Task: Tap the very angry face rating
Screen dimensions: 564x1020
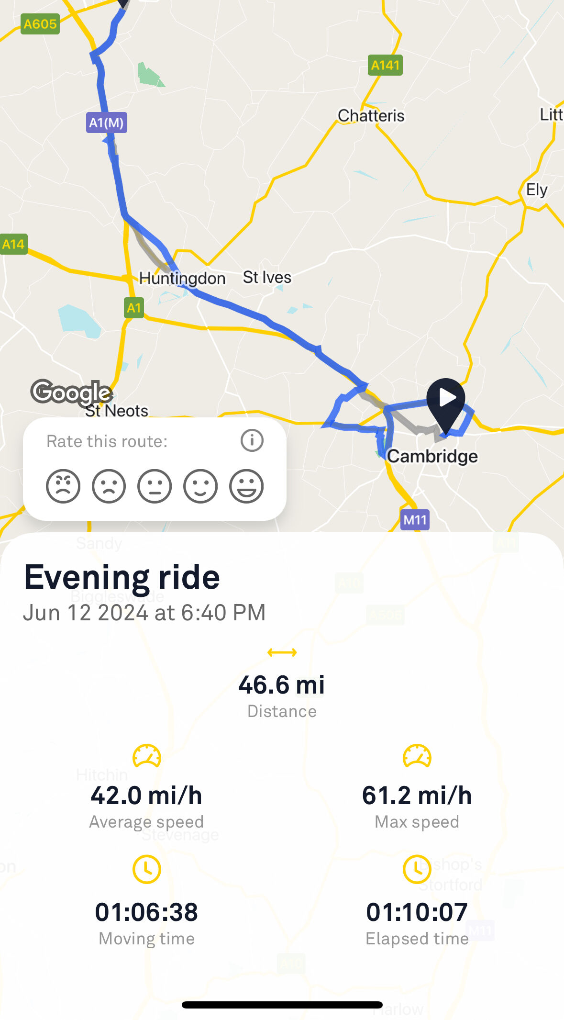Action: point(63,486)
